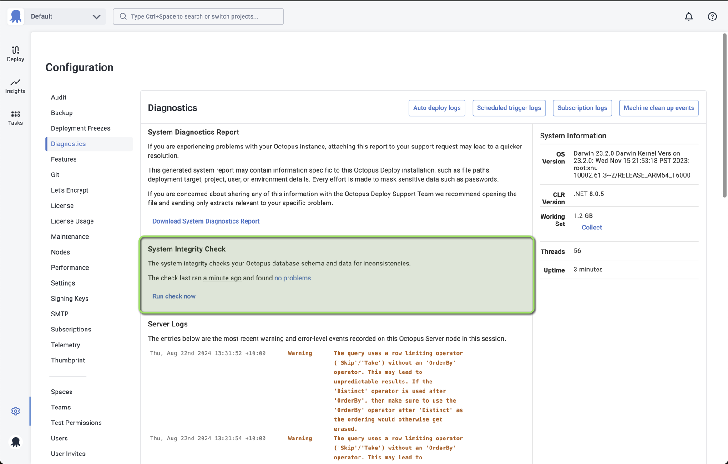Screen dimensions: 728x464
Task: Focus the project search field
Action: 198,16
